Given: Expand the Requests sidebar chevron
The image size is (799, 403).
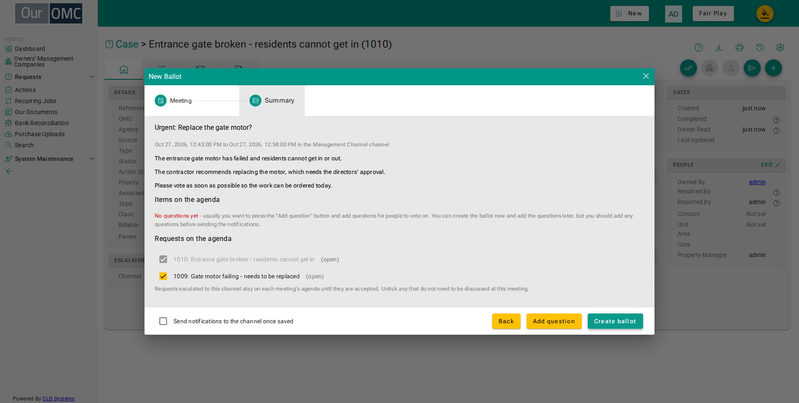Looking at the screenshot, I should point(92,77).
